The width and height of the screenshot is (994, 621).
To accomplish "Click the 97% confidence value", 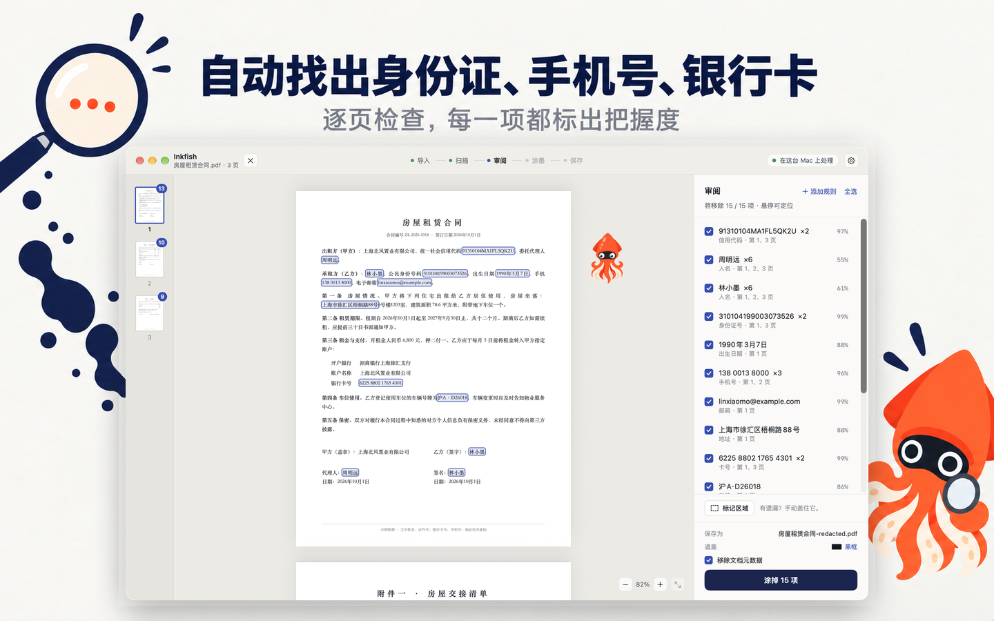I will (x=843, y=232).
